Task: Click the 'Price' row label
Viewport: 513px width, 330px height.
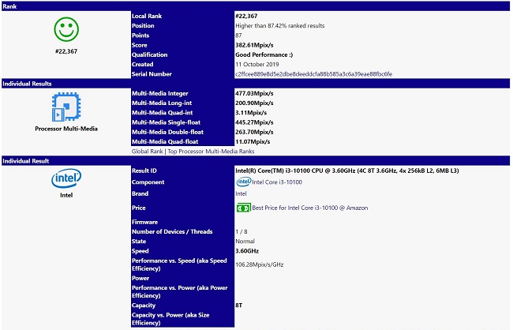Action: [139, 208]
